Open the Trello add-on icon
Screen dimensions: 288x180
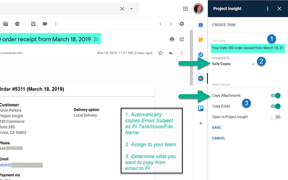coord(201,108)
